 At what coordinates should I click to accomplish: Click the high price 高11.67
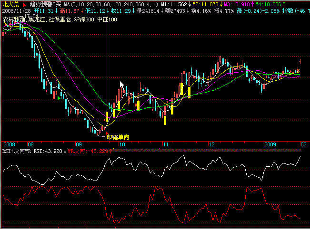(x=70, y=11)
